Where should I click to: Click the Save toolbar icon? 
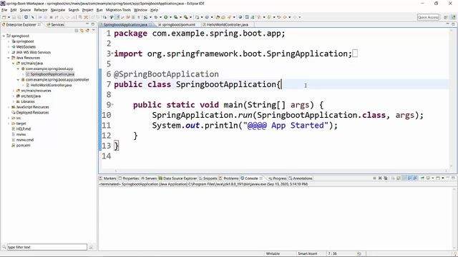coord(14,17)
